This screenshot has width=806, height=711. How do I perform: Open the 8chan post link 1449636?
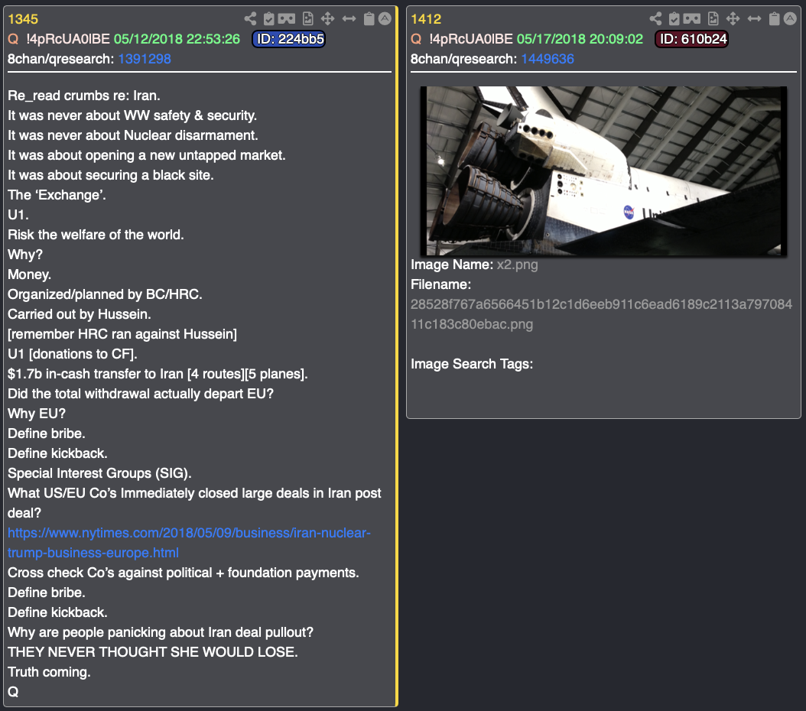click(x=548, y=59)
